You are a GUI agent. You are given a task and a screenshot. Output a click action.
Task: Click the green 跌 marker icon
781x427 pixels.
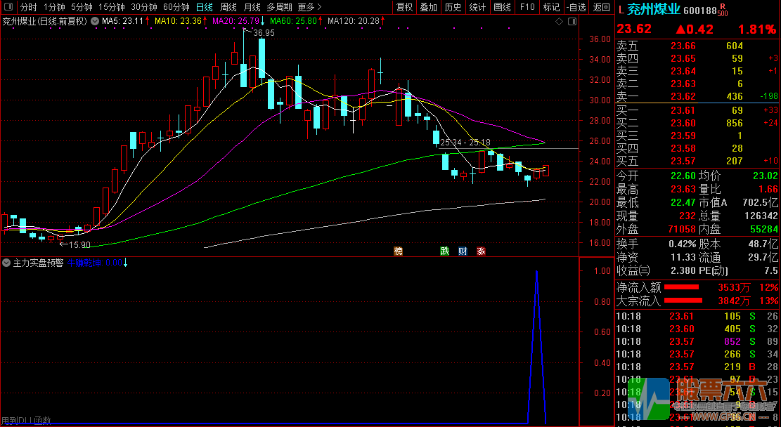444,251
